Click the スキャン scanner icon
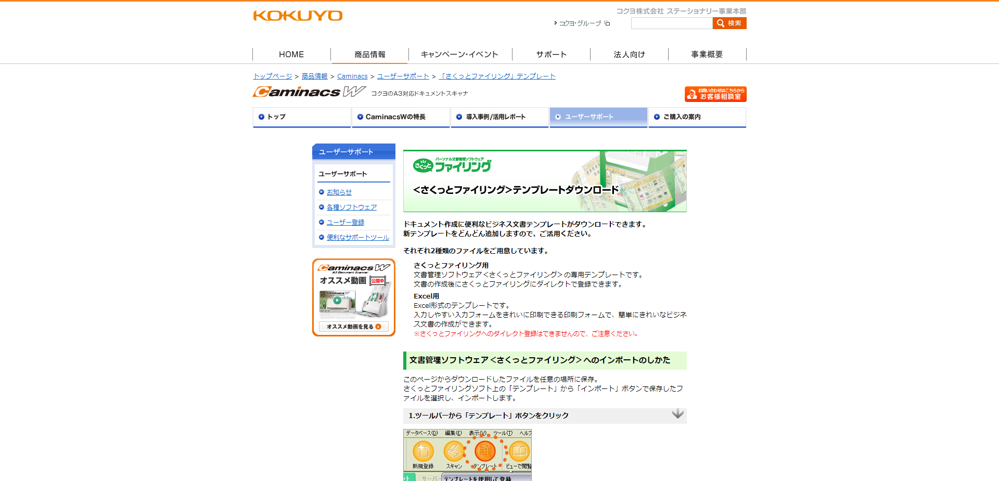This screenshot has height=481, width=999. pos(454,451)
